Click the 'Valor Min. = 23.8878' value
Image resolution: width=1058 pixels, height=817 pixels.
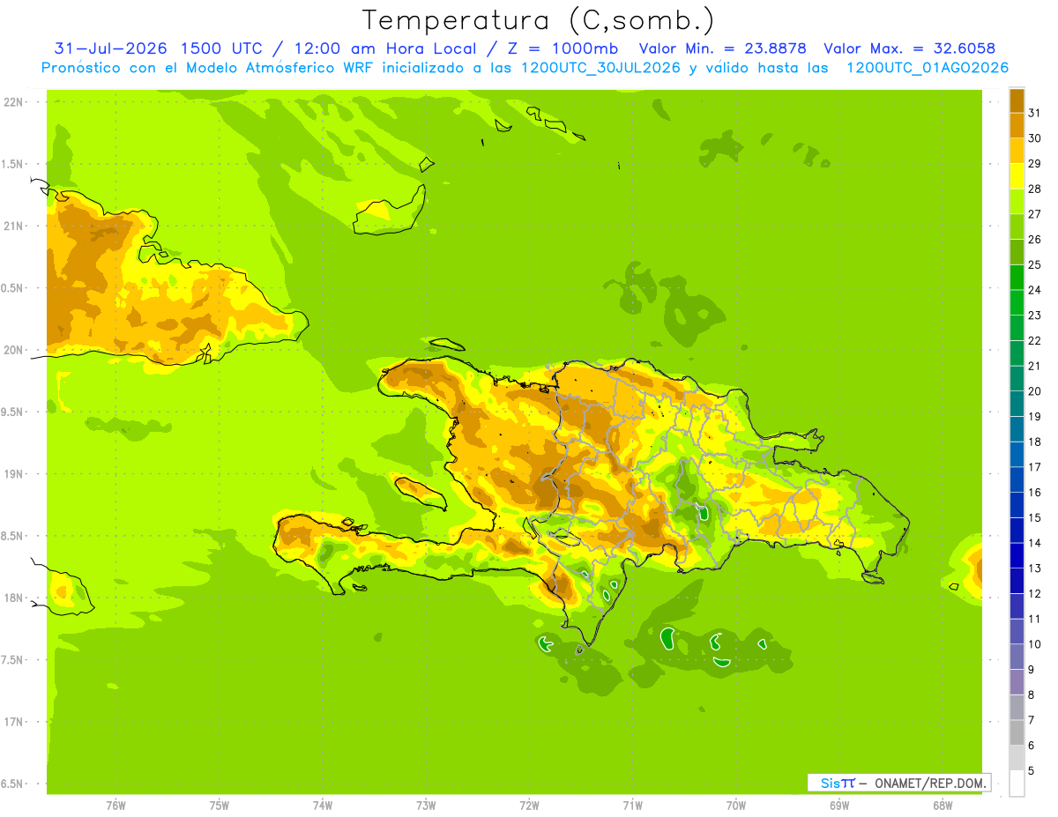click(722, 48)
